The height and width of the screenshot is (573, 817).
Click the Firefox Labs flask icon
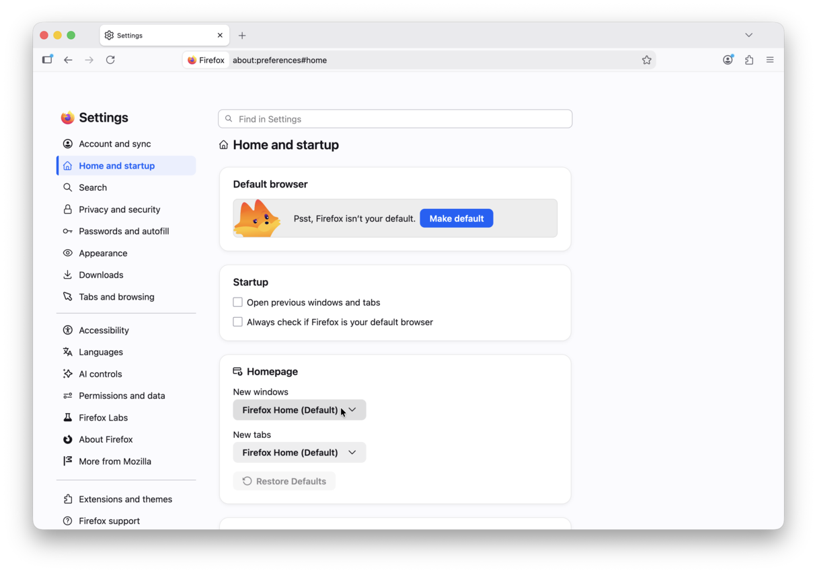coord(68,418)
